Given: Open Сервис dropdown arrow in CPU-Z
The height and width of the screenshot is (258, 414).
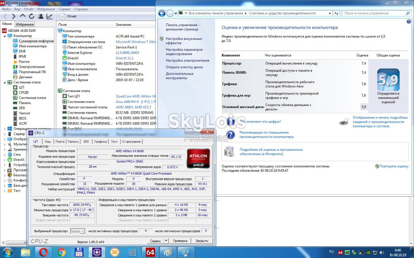Looking at the screenshot, I should [x=166, y=241].
